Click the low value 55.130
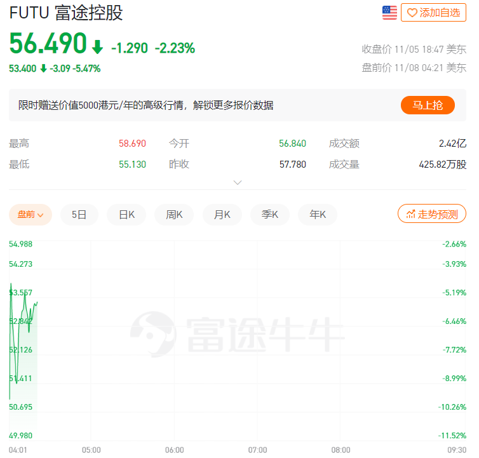This screenshot has height=458, width=479. coord(132,165)
